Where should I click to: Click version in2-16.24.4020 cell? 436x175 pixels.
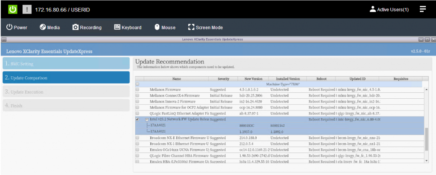[x=250, y=101]
